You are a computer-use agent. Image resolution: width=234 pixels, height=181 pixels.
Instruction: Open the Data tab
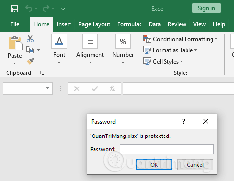(155, 24)
